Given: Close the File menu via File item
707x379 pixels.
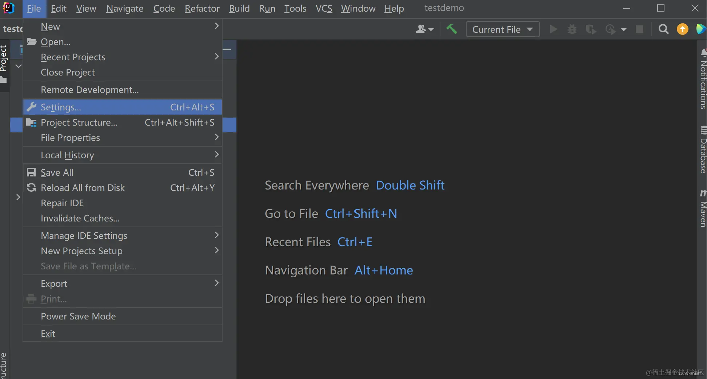Looking at the screenshot, I should pyautogui.click(x=34, y=8).
